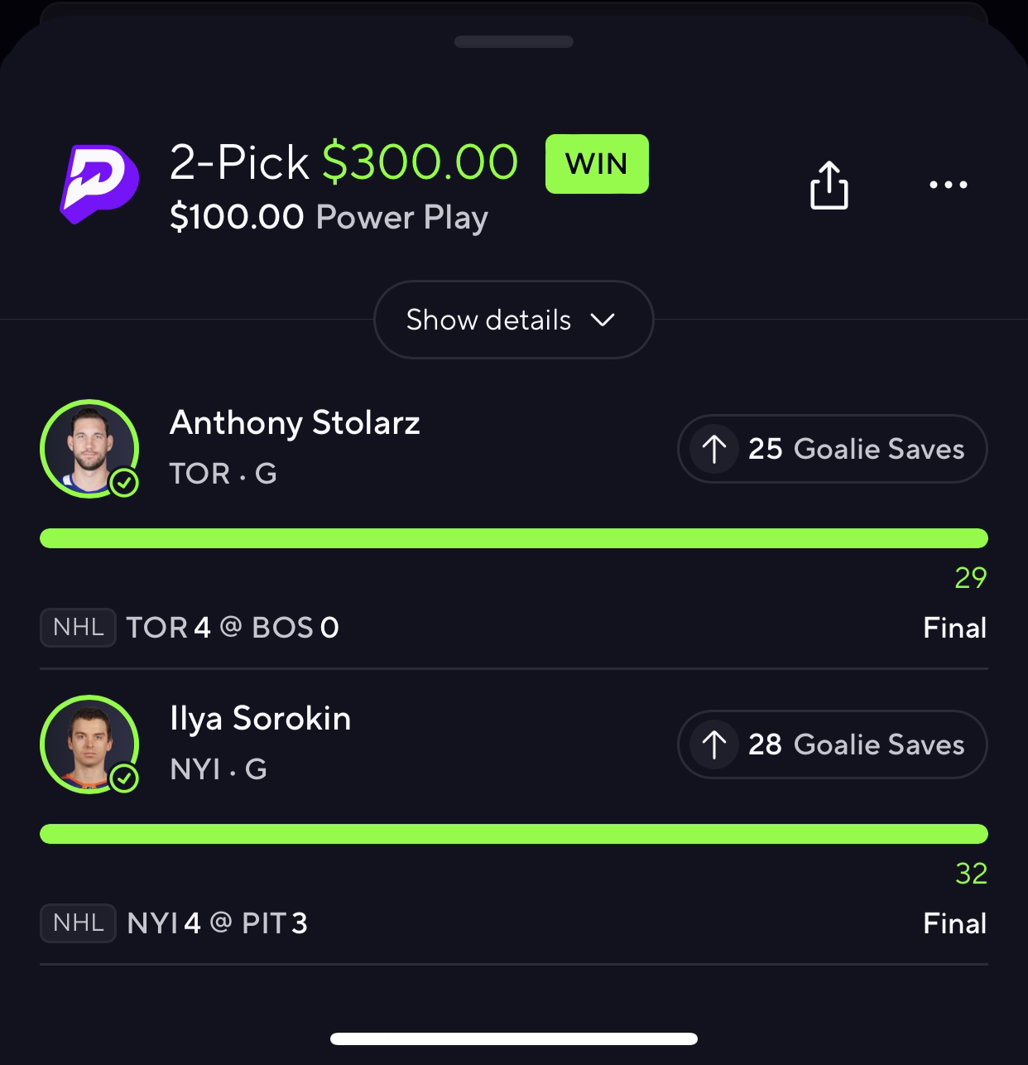Tap the NHL tag beside TOR @ BOS
The image size is (1028, 1065).
(78, 627)
